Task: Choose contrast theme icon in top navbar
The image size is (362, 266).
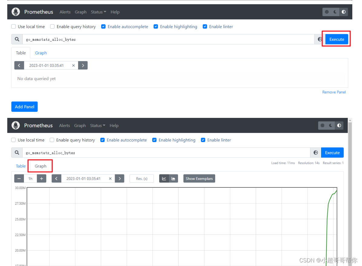Action: click(x=344, y=12)
